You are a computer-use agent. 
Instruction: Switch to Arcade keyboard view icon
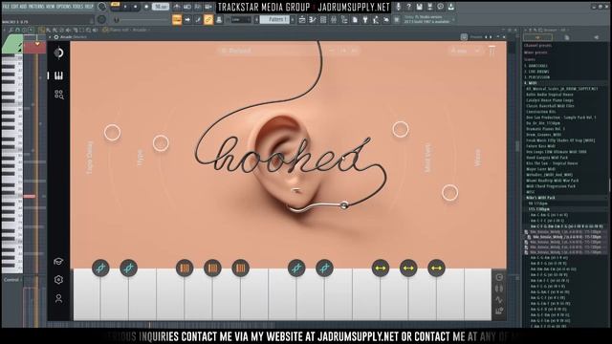pos(59,75)
